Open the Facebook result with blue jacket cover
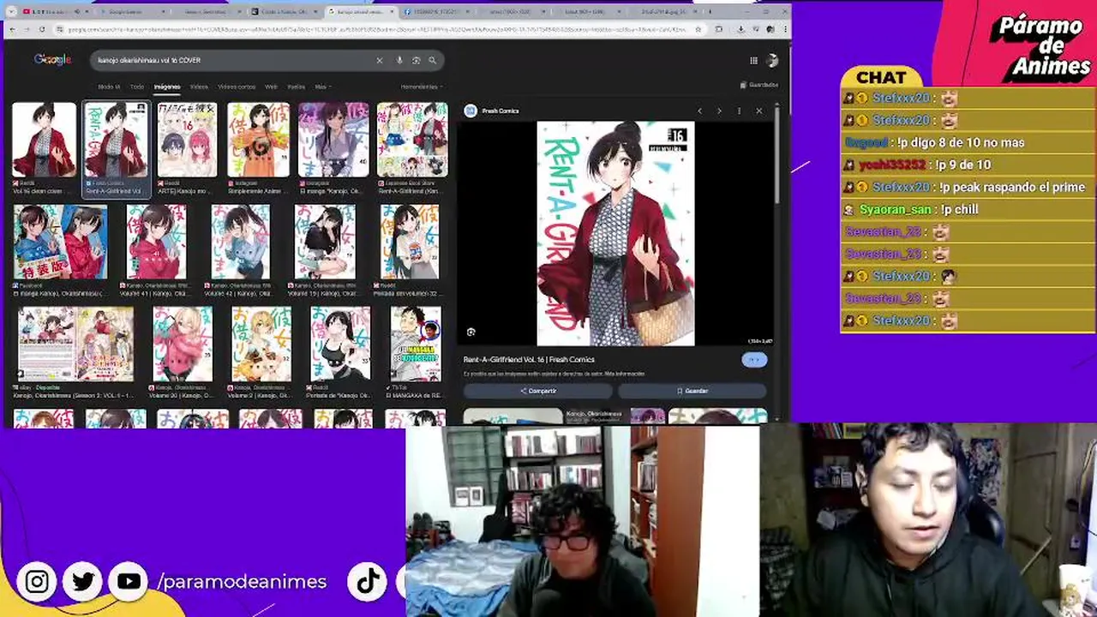The width and height of the screenshot is (1097, 617). tap(60, 242)
